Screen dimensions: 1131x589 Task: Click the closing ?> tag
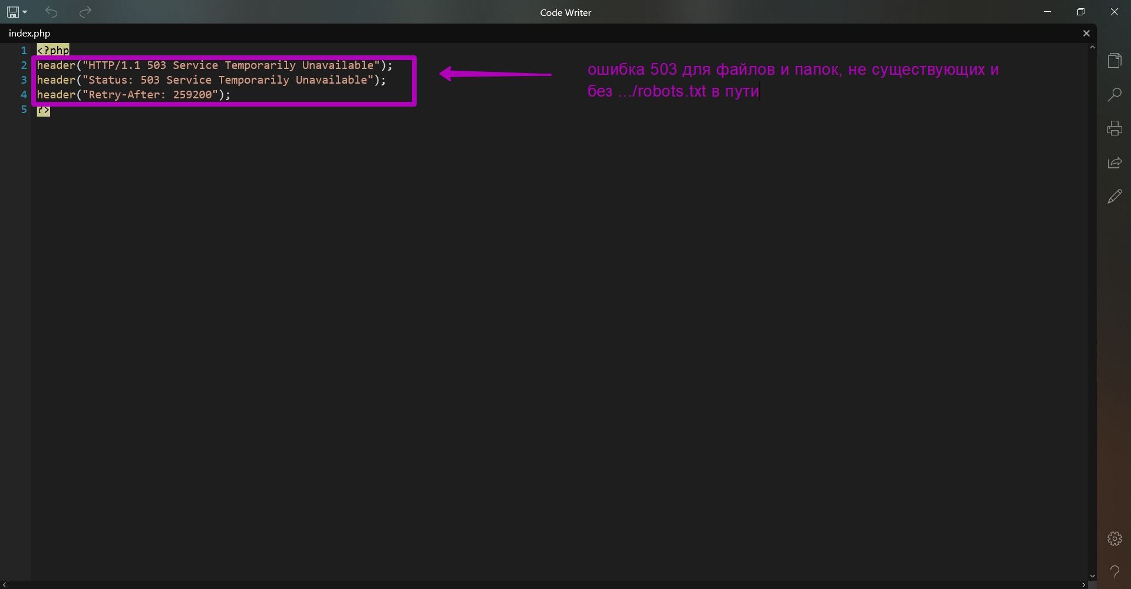pyautogui.click(x=43, y=110)
